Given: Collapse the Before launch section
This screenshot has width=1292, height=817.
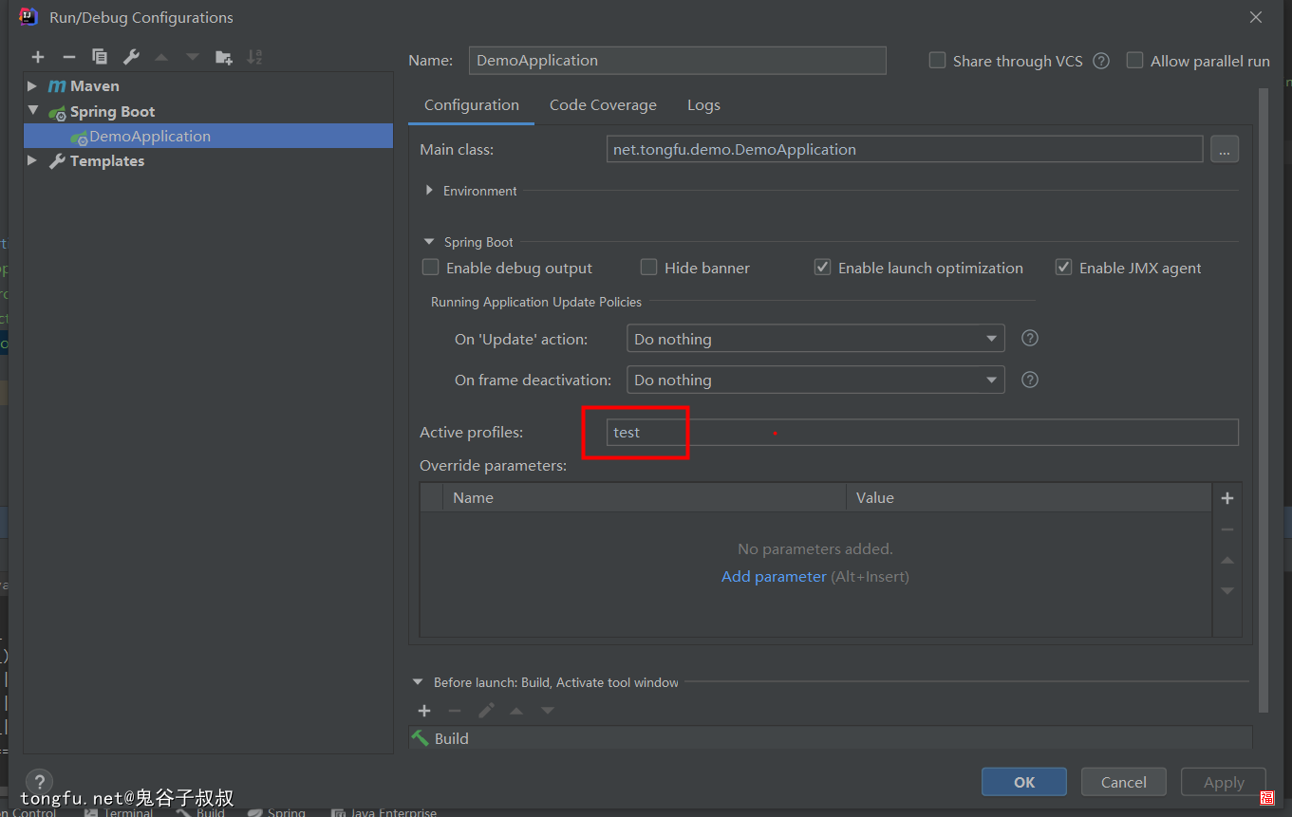Looking at the screenshot, I should (x=418, y=682).
